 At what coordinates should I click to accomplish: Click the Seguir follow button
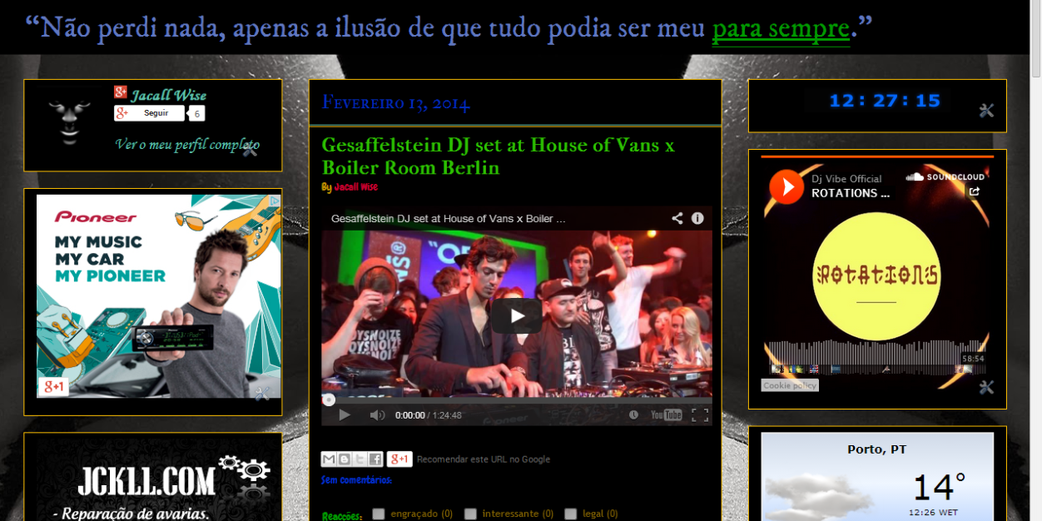click(149, 113)
